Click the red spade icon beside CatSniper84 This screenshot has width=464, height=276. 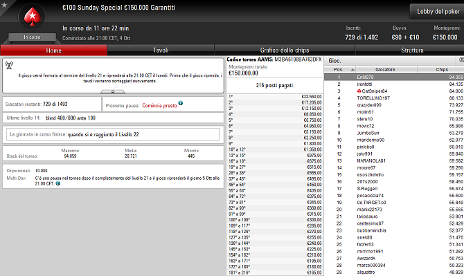(x=359, y=91)
